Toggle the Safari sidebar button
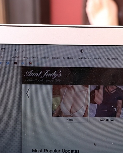This screenshot has height=153, width=123. (3, 50)
